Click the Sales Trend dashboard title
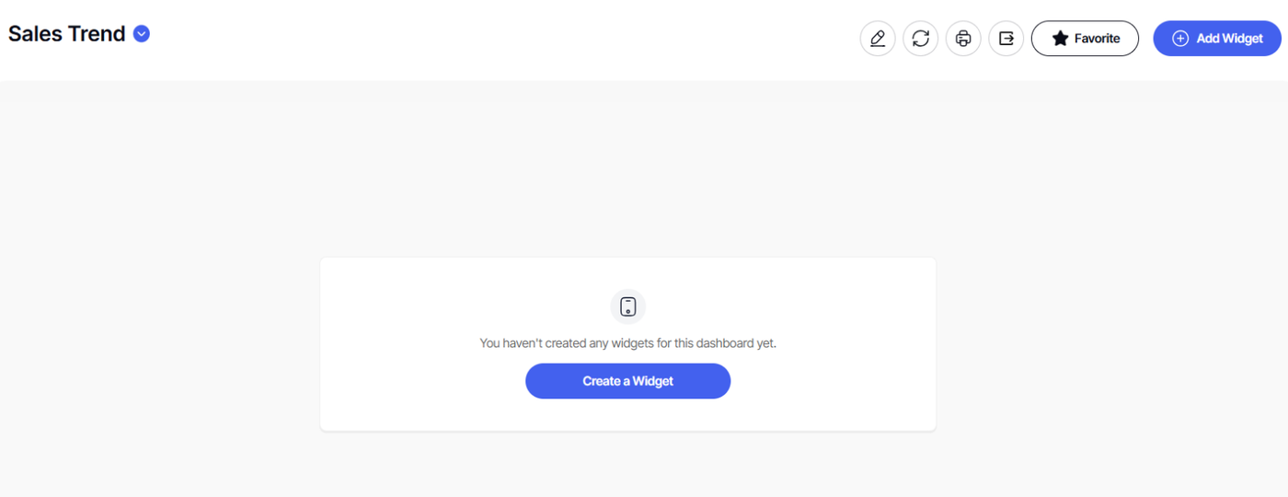Image resolution: width=1288 pixels, height=497 pixels. pyautogui.click(x=67, y=34)
